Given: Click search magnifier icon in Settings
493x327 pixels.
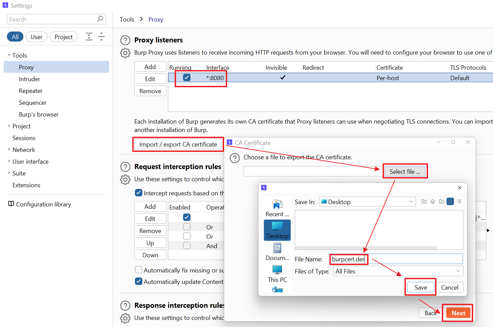Looking at the screenshot, I should tap(100, 19).
